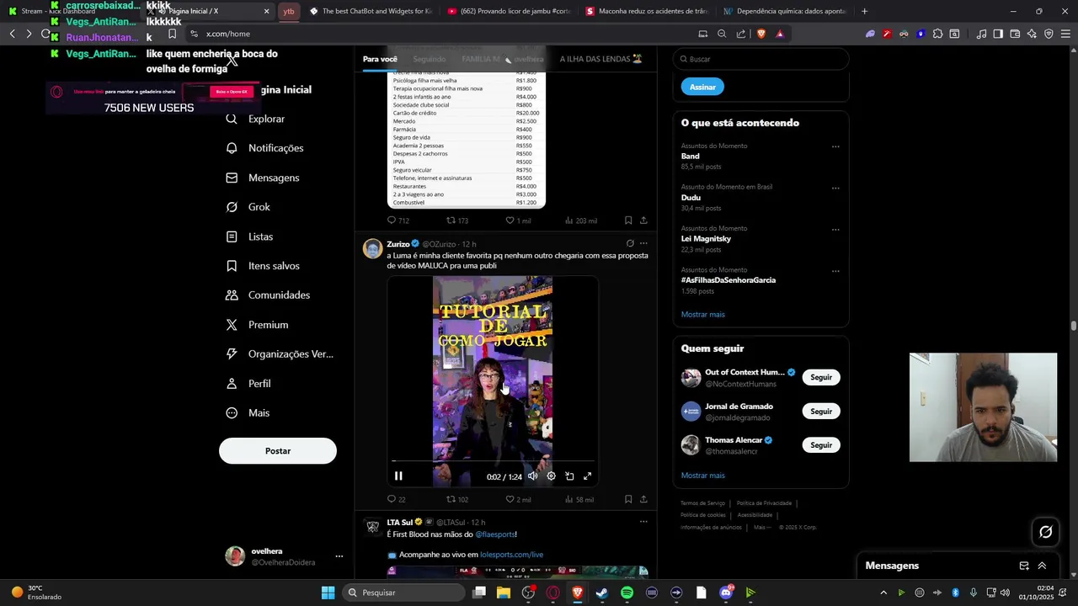Open Brave Shields lion icon
Screen dimensions: 1078x606
[761, 34]
